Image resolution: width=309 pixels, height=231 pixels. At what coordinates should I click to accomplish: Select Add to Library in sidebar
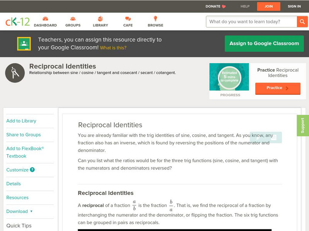coord(21,121)
